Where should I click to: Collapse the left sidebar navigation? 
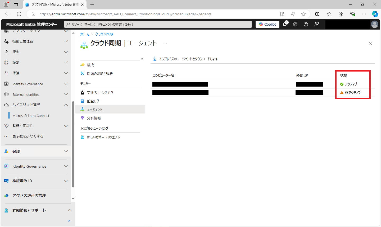69,221
